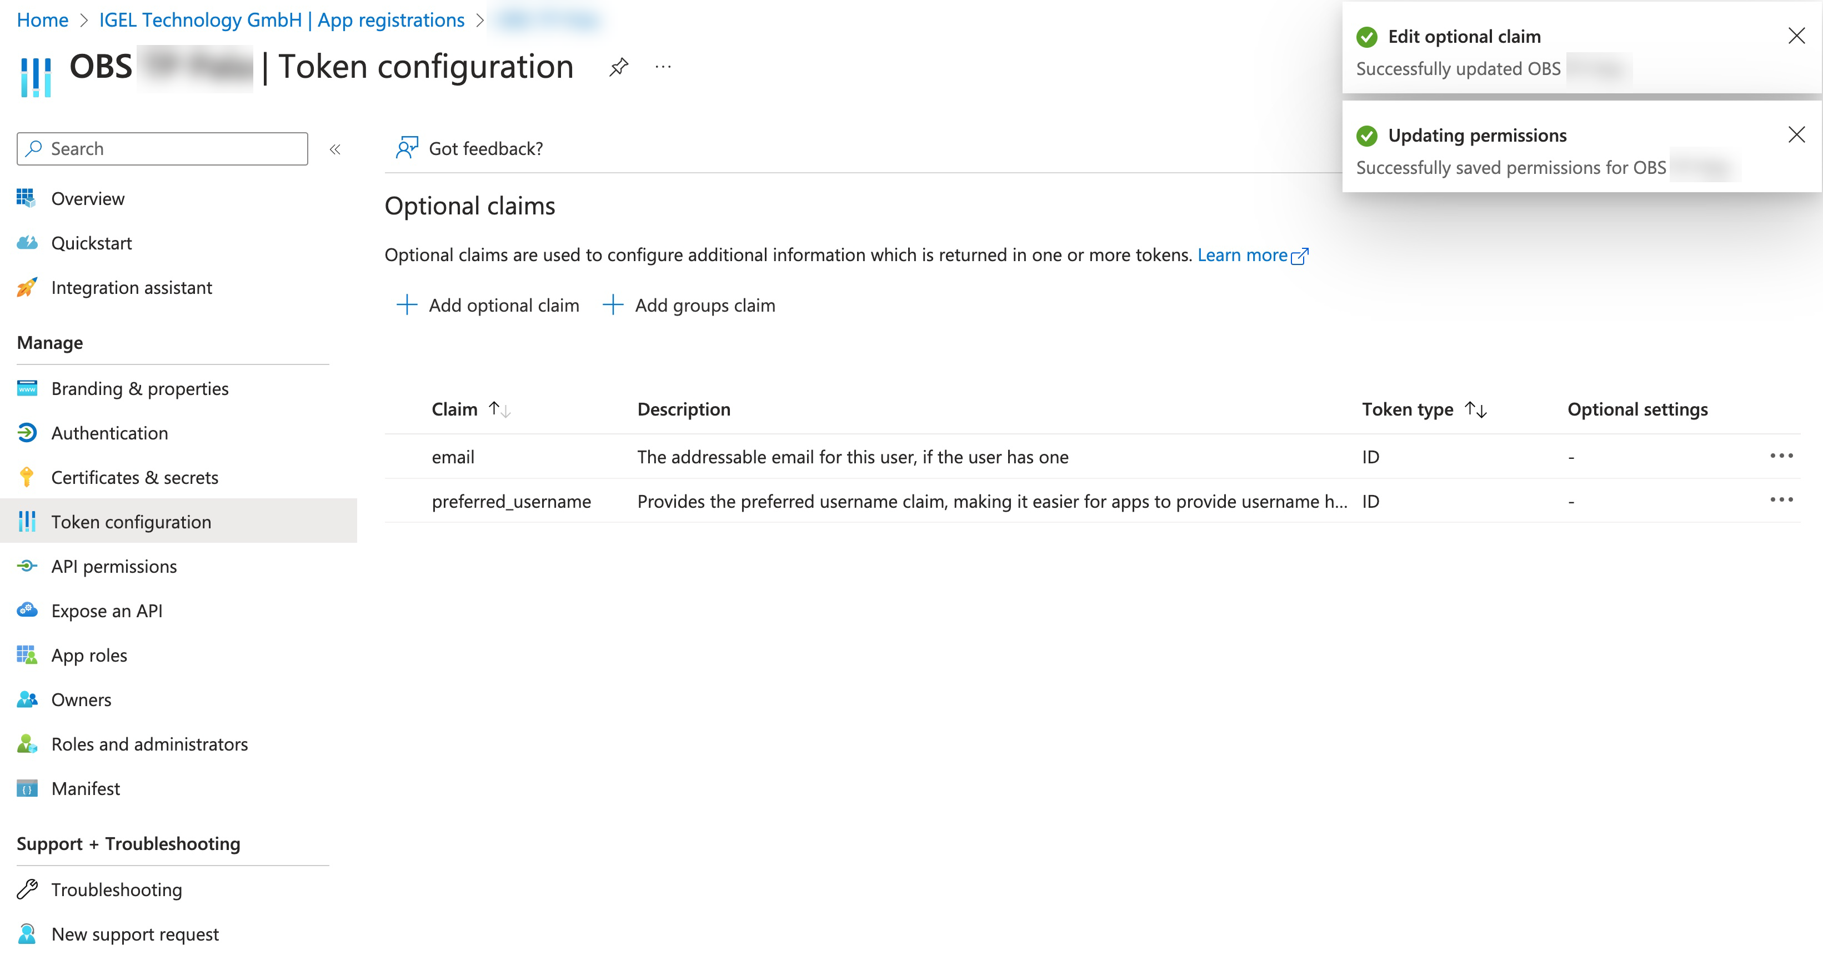Screen dimensions: 1823x980
Task: Click the Expose an API cloud icon
Action: [x=27, y=611]
